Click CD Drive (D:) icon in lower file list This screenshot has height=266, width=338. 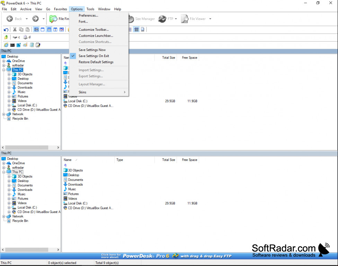click(x=65, y=208)
